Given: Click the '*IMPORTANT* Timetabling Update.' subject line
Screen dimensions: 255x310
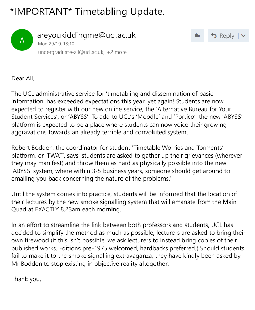Looking at the screenshot, I should pyautogui.click(x=88, y=12).
